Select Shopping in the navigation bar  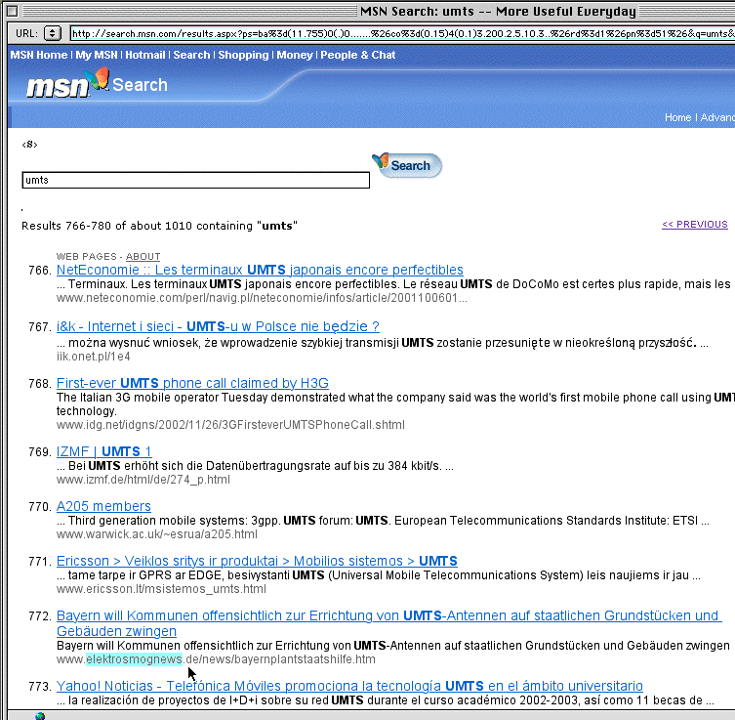point(243,55)
